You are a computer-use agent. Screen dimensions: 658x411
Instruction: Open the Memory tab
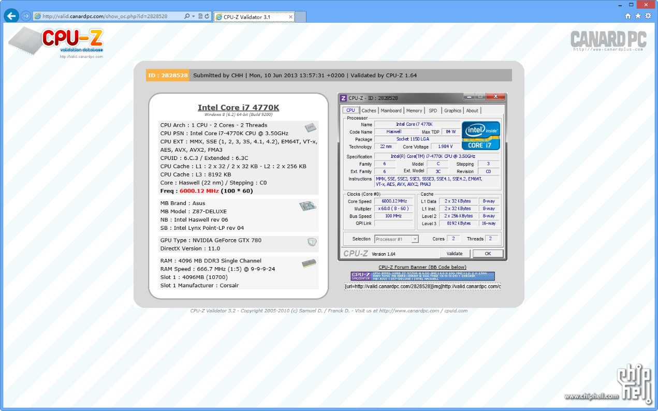(414, 110)
